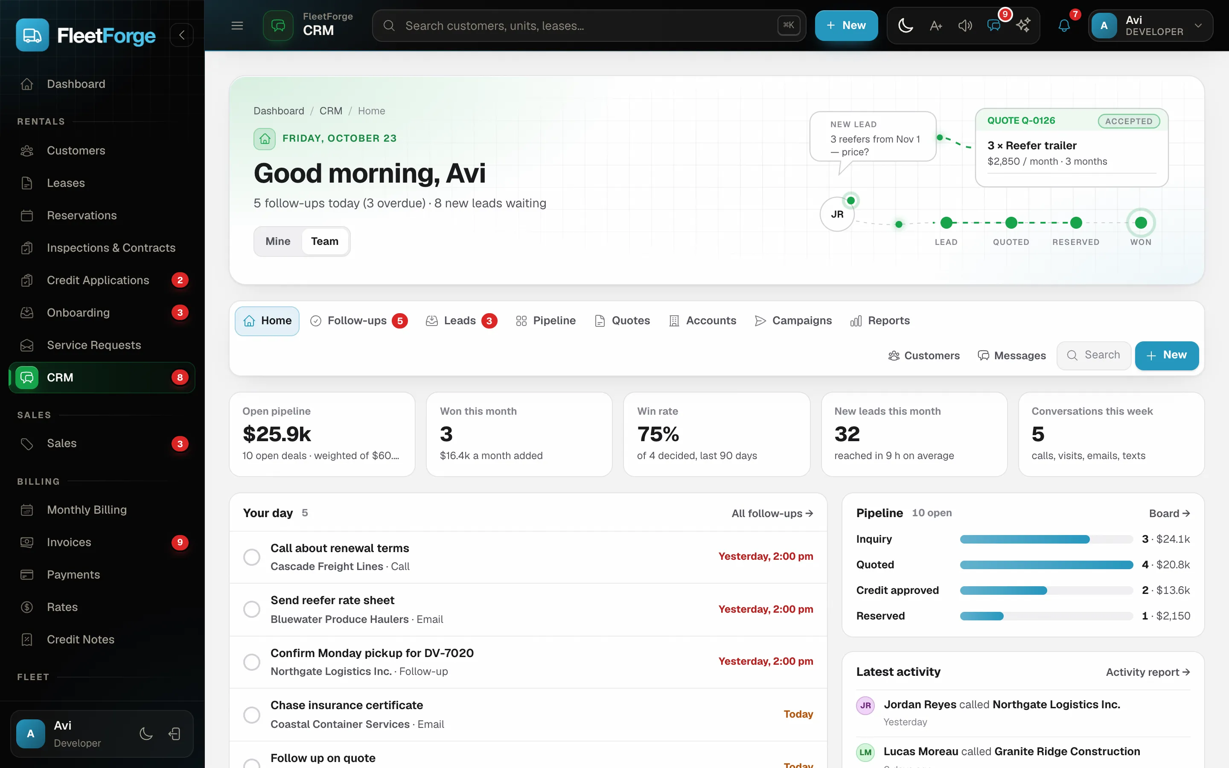Open Invoices in the sidebar
Viewport: 1229px width, 768px height.
(102, 542)
